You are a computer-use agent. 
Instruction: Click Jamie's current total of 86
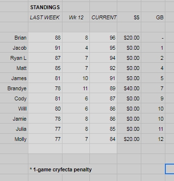tap(103, 119)
